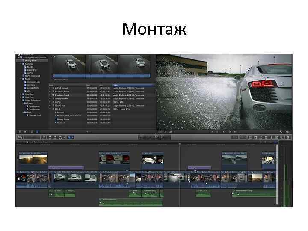The width and height of the screenshot is (308, 231).
Task: Select the first purple title clip
Action: click(x=66, y=168)
